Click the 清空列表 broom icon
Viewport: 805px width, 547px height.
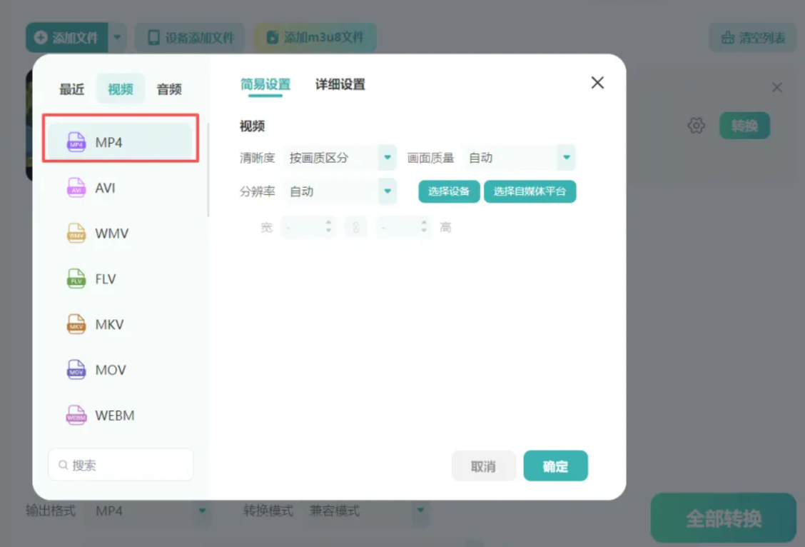(x=727, y=38)
